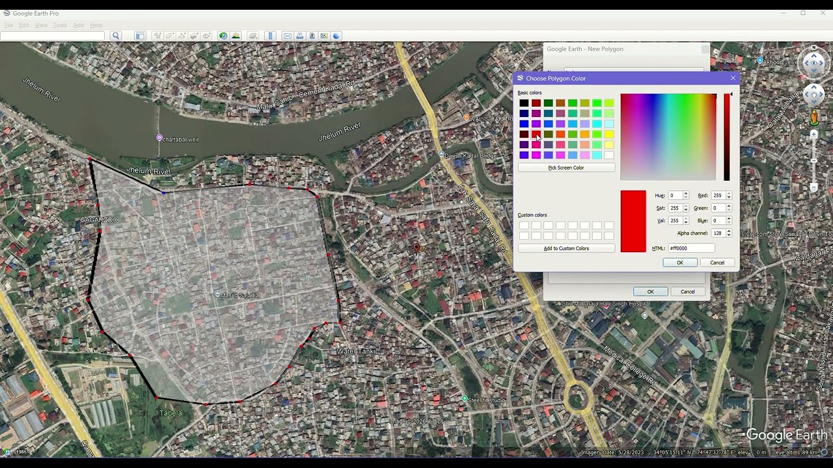The height and width of the screenshot is (468, 833).
Task: Show the ruler tool
Action: pyautogui.click(x=271, y=36)
